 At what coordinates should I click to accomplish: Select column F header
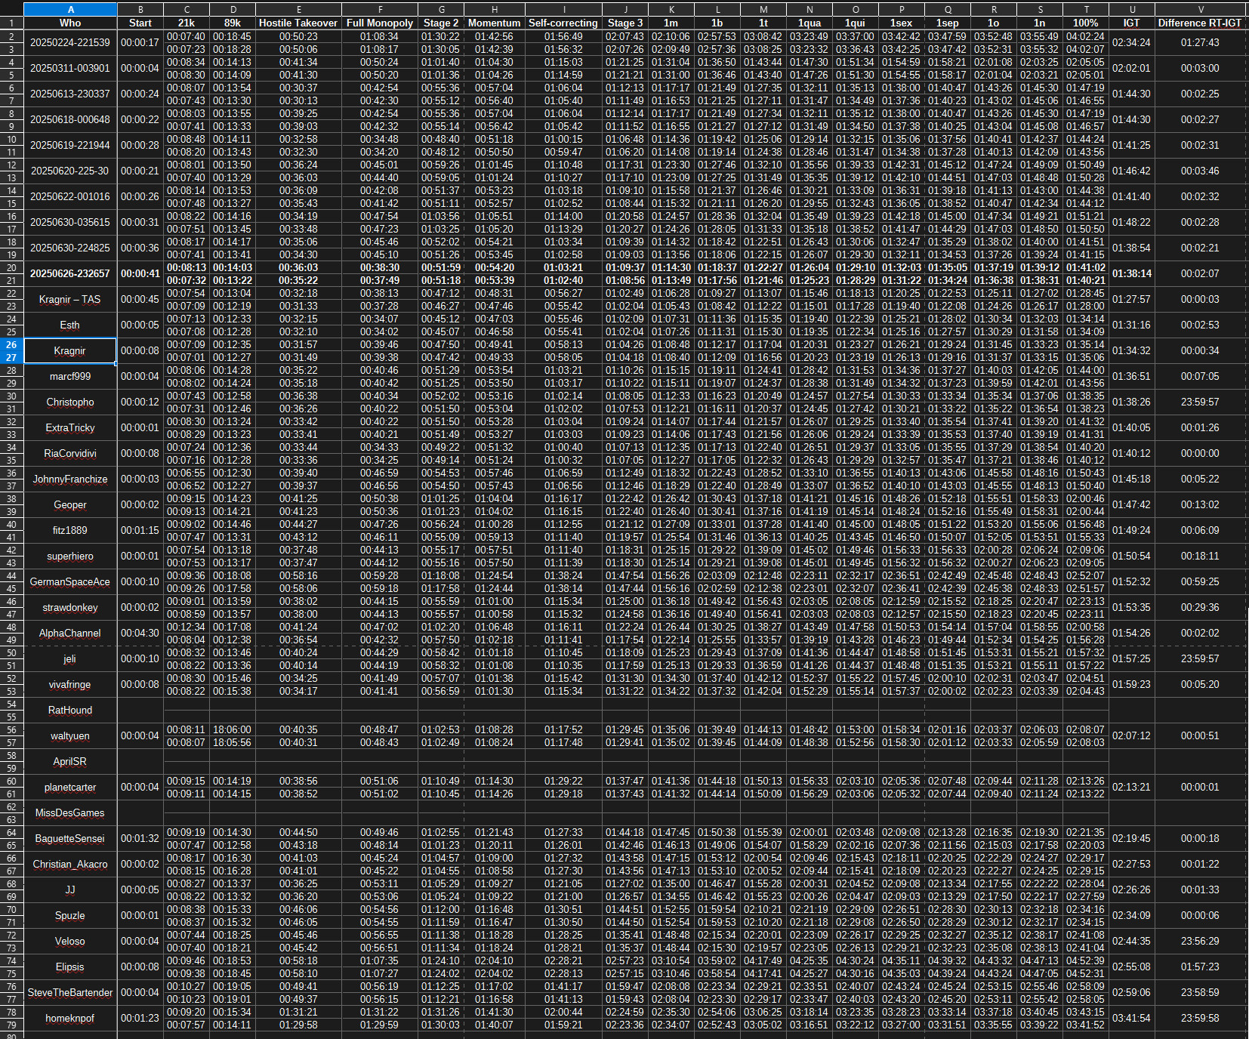pos(379,9)
